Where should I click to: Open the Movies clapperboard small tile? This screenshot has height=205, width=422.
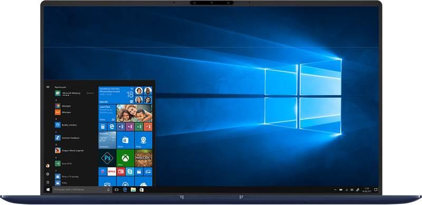[x=139, y=171]
